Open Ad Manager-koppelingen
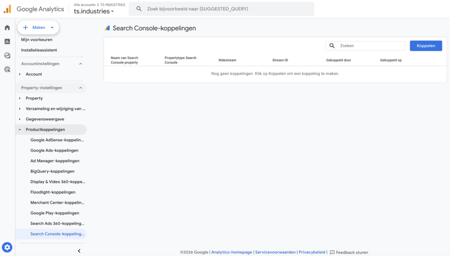 click(x=55, y=161)
